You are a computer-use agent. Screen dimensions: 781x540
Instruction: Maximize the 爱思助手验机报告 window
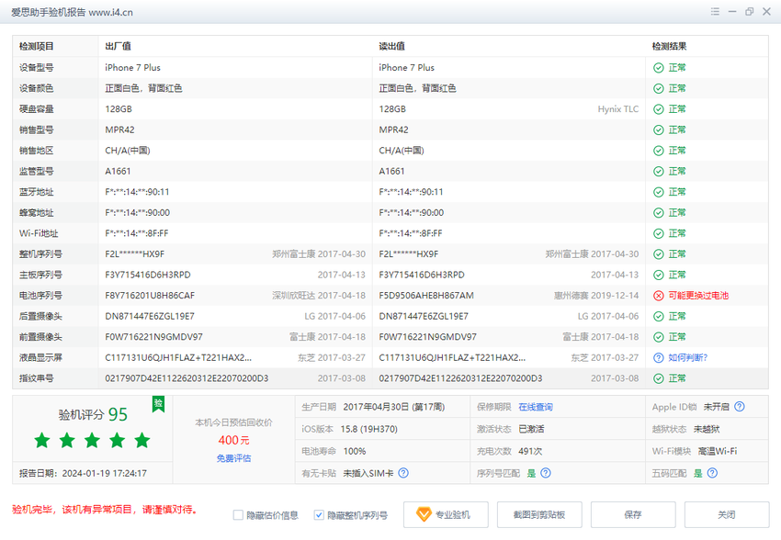click(x=749, y=11)
